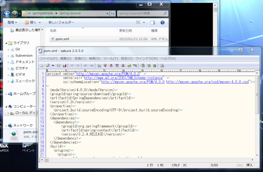Open the ウィンドウ(W) menu
This screenshot has width=263, height=172.
147,58
